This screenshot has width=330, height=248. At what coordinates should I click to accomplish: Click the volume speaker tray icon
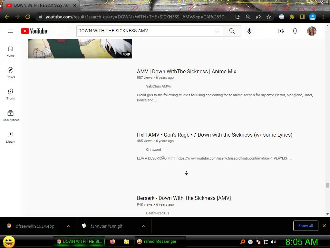pyautogui.click(x=273, y=242)
